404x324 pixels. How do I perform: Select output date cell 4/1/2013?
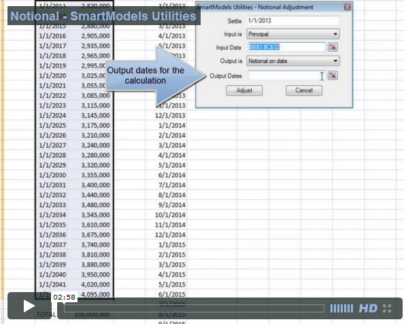pyautogui.click(x=166, y=36)
